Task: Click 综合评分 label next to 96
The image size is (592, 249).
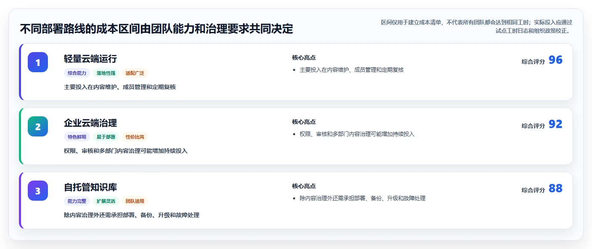Action: click(x=533, y=62)
